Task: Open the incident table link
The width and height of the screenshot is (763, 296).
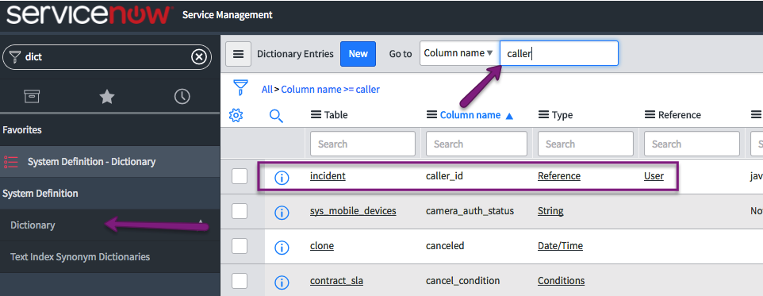Action: click(328, 175)
